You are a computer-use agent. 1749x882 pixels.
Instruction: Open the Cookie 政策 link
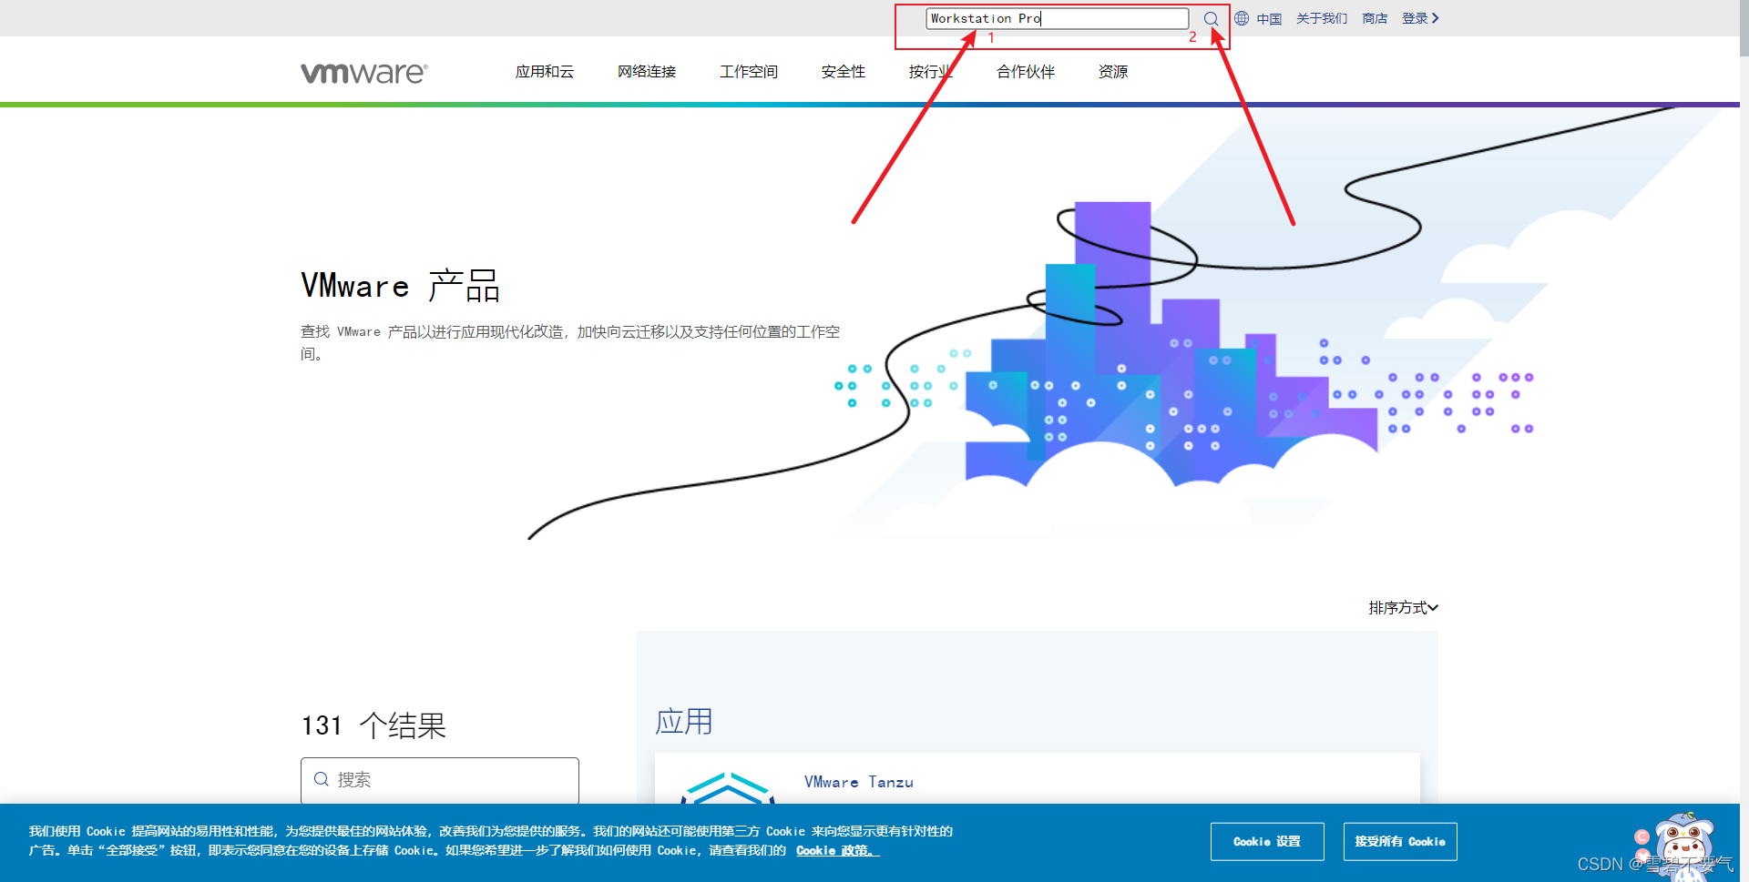pos(834,850)
